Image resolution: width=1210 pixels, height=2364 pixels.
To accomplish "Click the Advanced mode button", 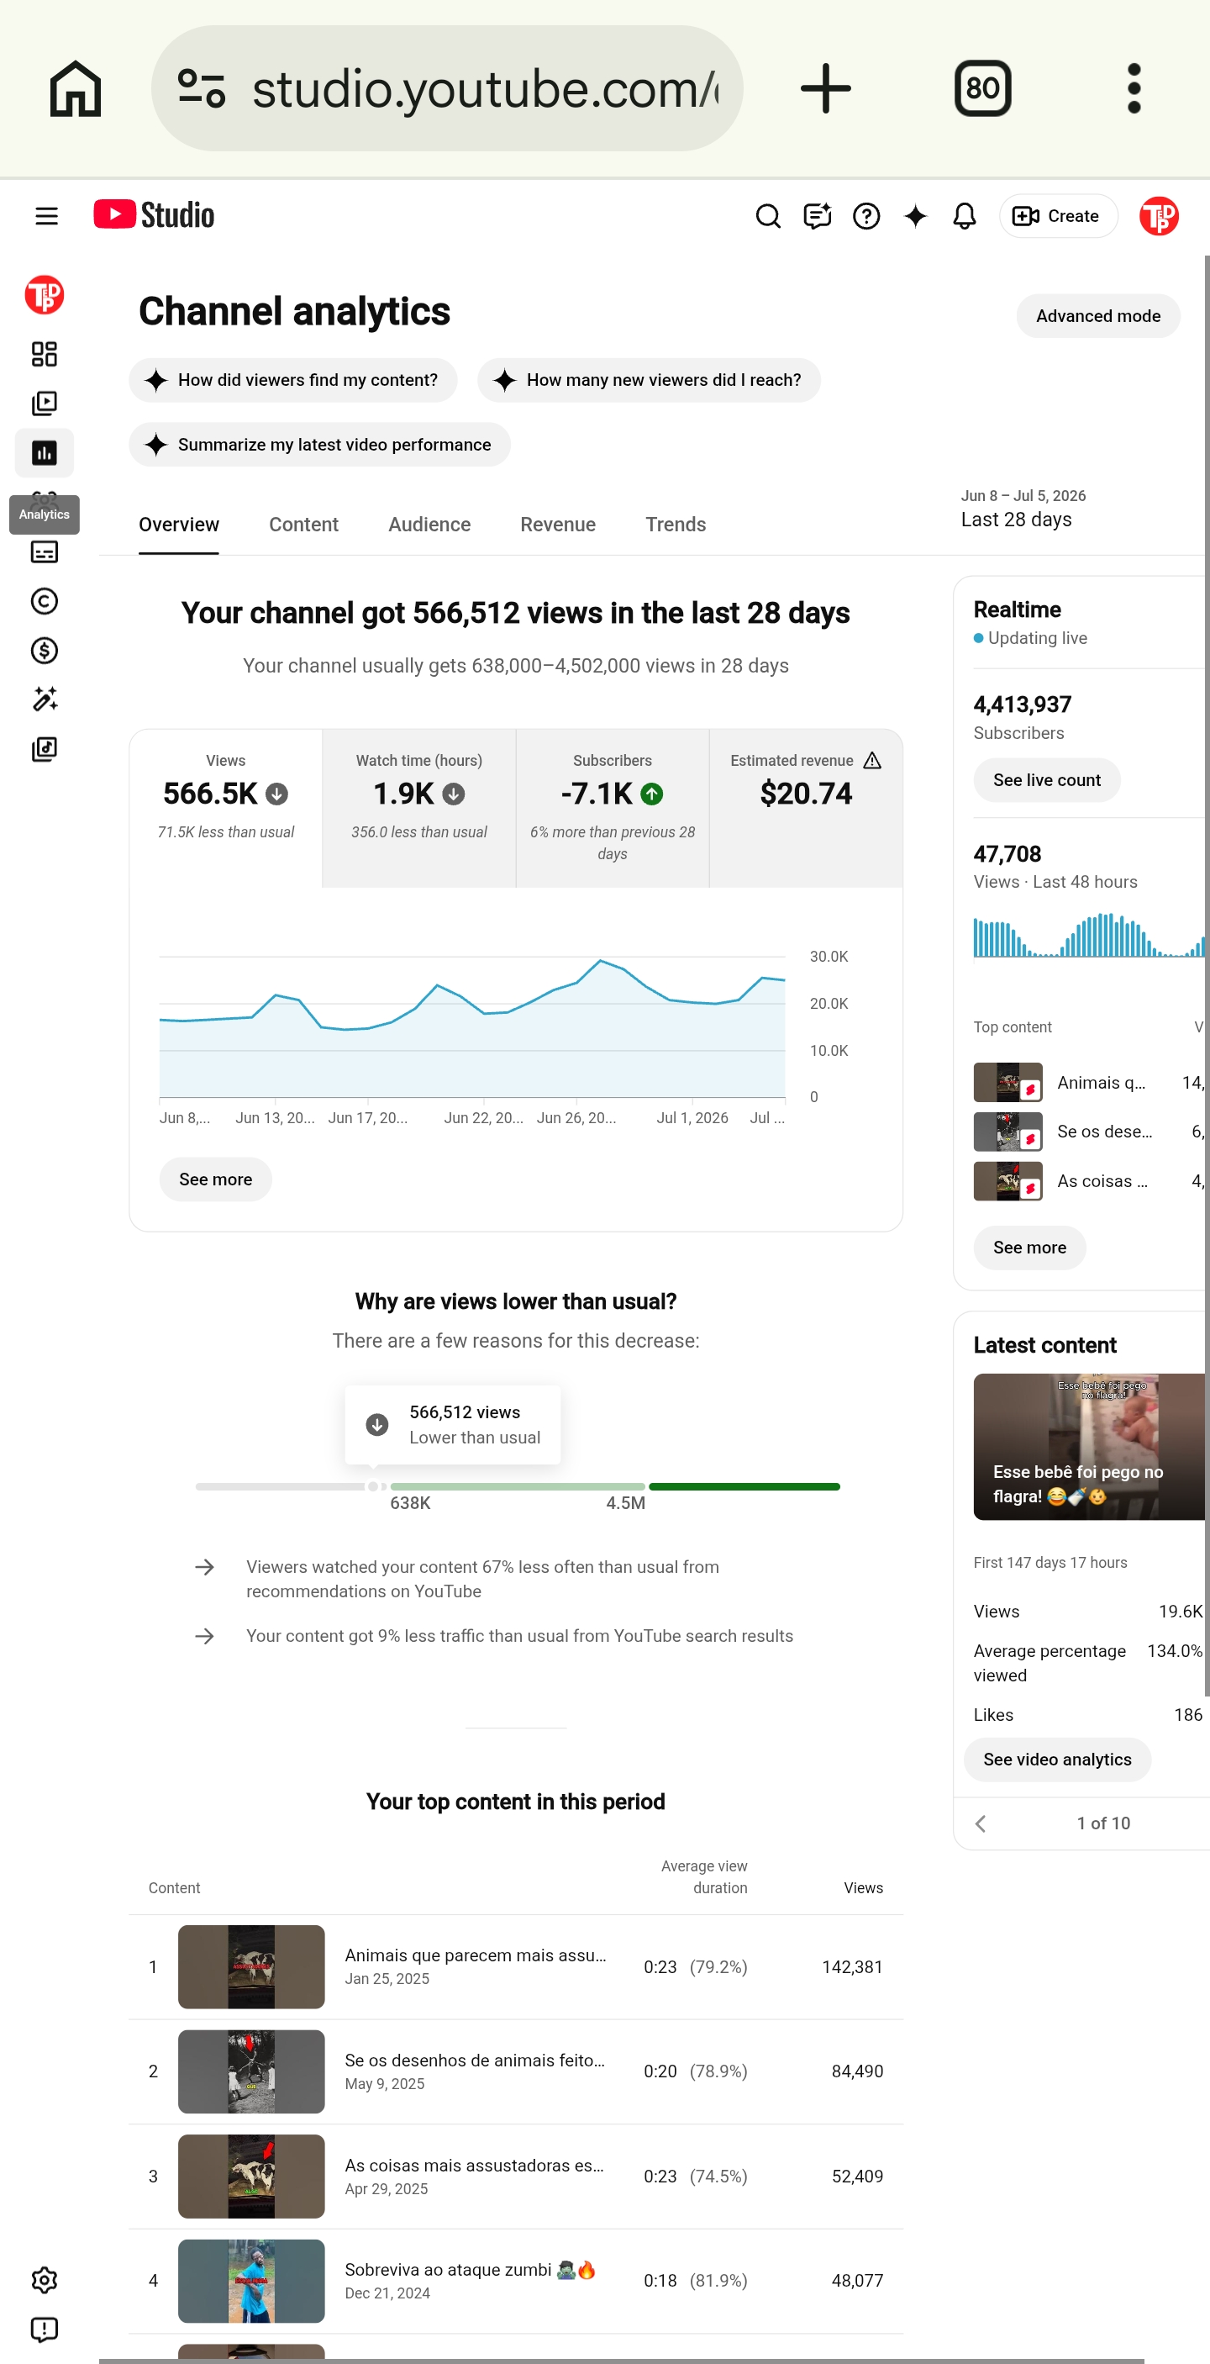I will point(1098,316).
